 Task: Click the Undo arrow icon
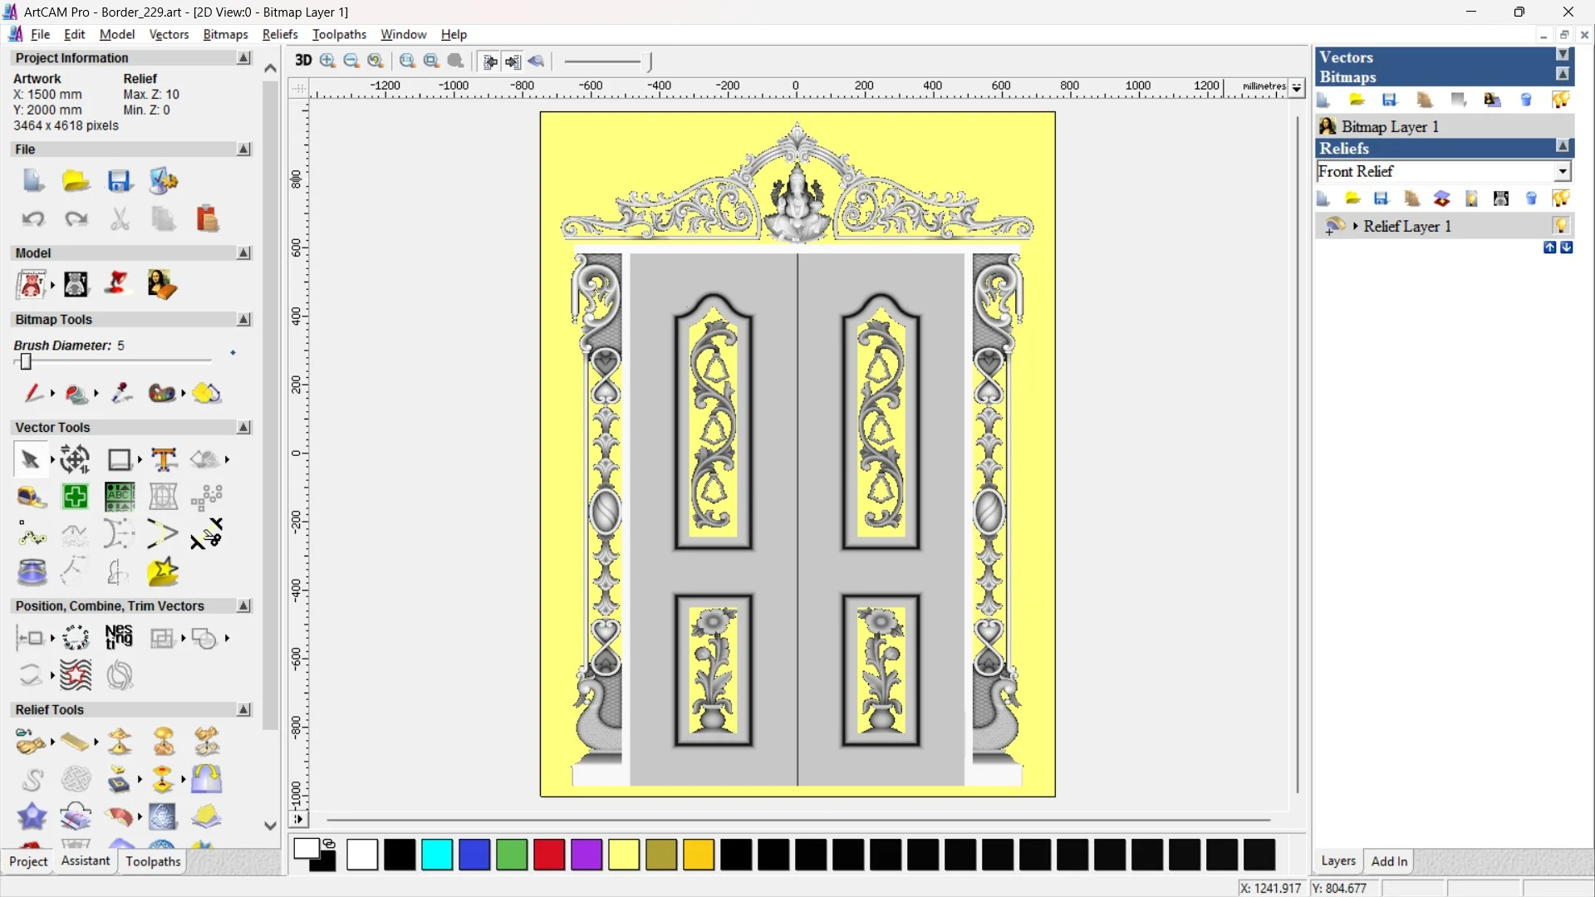(x=32, y=219)
